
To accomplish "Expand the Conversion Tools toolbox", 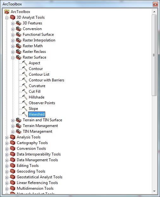I will pos(7,149).
